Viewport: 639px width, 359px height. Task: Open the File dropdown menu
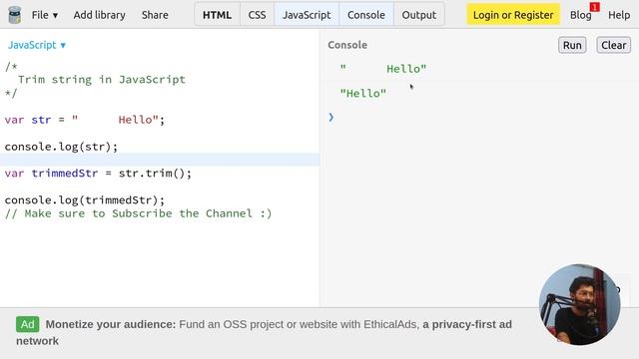(44, 15)
